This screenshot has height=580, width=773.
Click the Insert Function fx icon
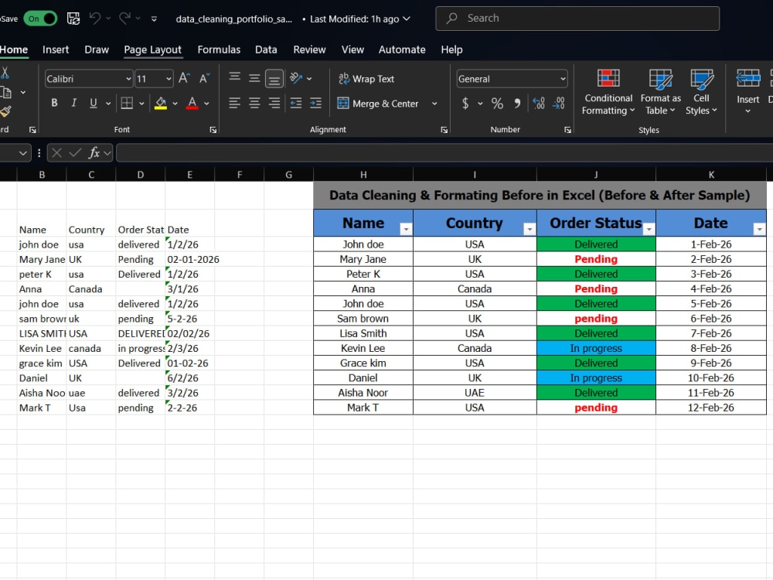(94, 153)
